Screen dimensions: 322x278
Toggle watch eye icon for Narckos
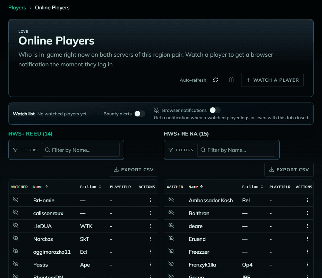click(16, 238)
